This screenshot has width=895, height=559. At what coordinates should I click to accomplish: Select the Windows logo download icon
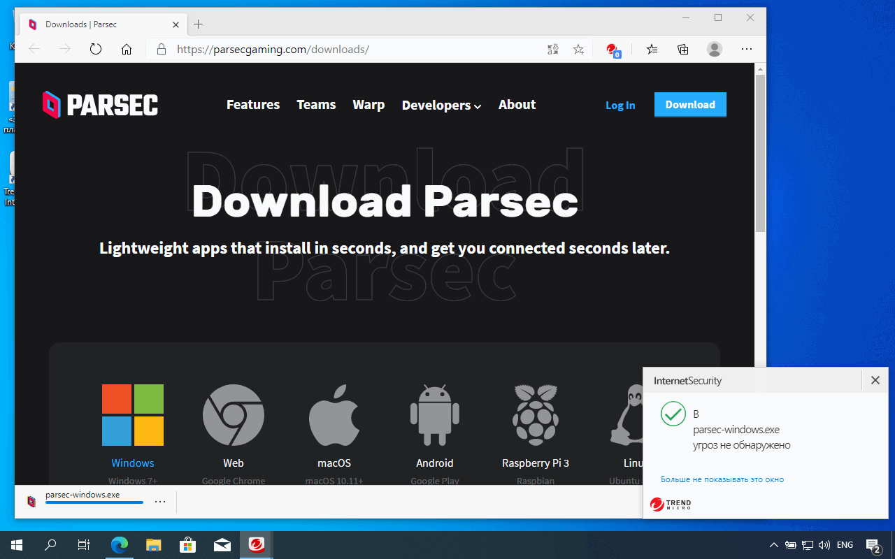tap(133, 415)
